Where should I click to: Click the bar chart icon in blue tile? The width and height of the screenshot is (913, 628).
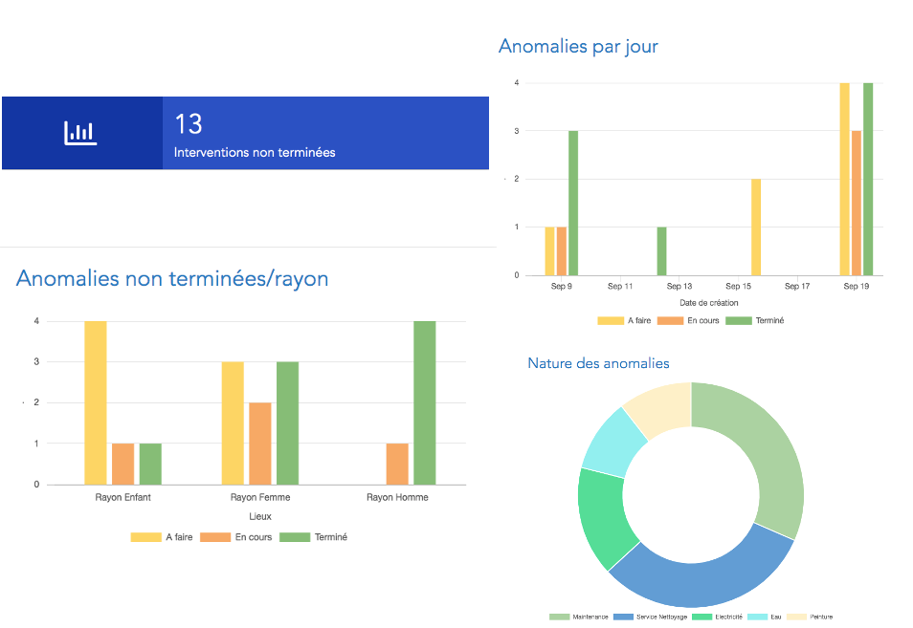pos(80,133)
